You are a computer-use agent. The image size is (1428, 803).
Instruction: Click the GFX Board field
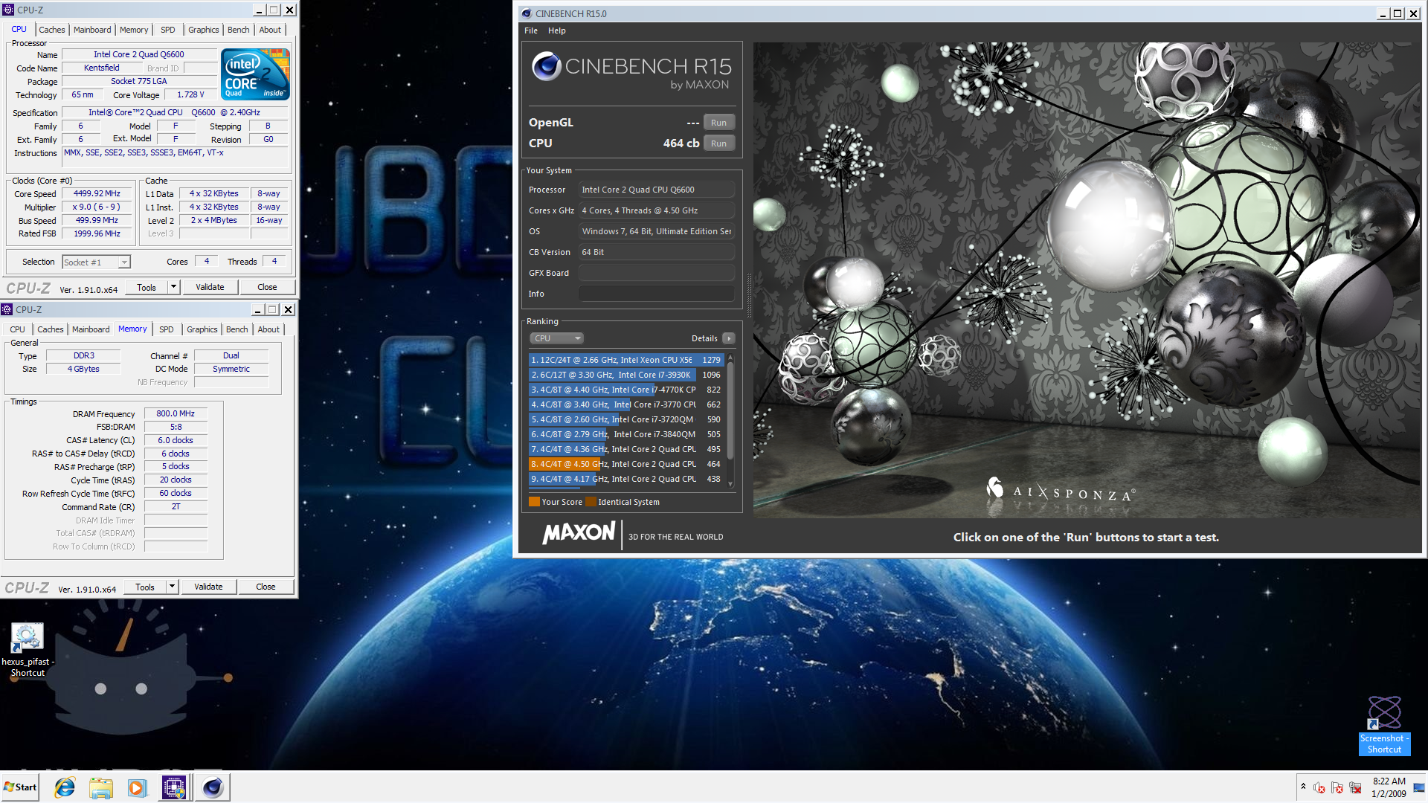pos(657,273)
